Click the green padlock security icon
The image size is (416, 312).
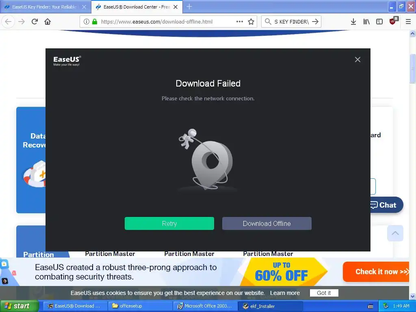point(95,22)
